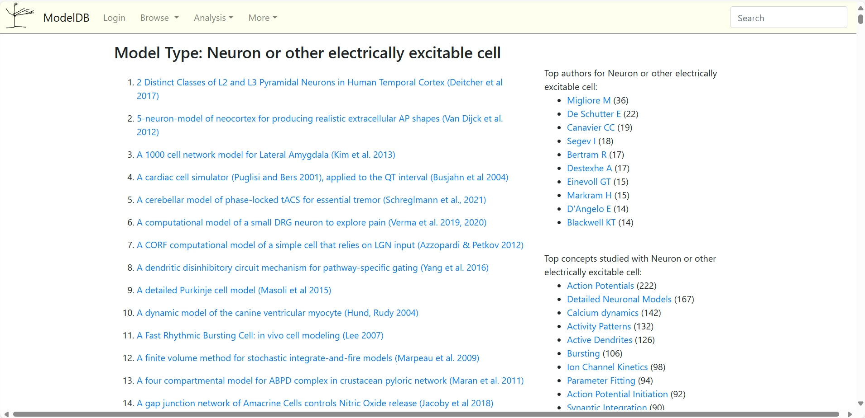
Task: Click the horizontal scrollbar left arrow
Action: [6, 414]
